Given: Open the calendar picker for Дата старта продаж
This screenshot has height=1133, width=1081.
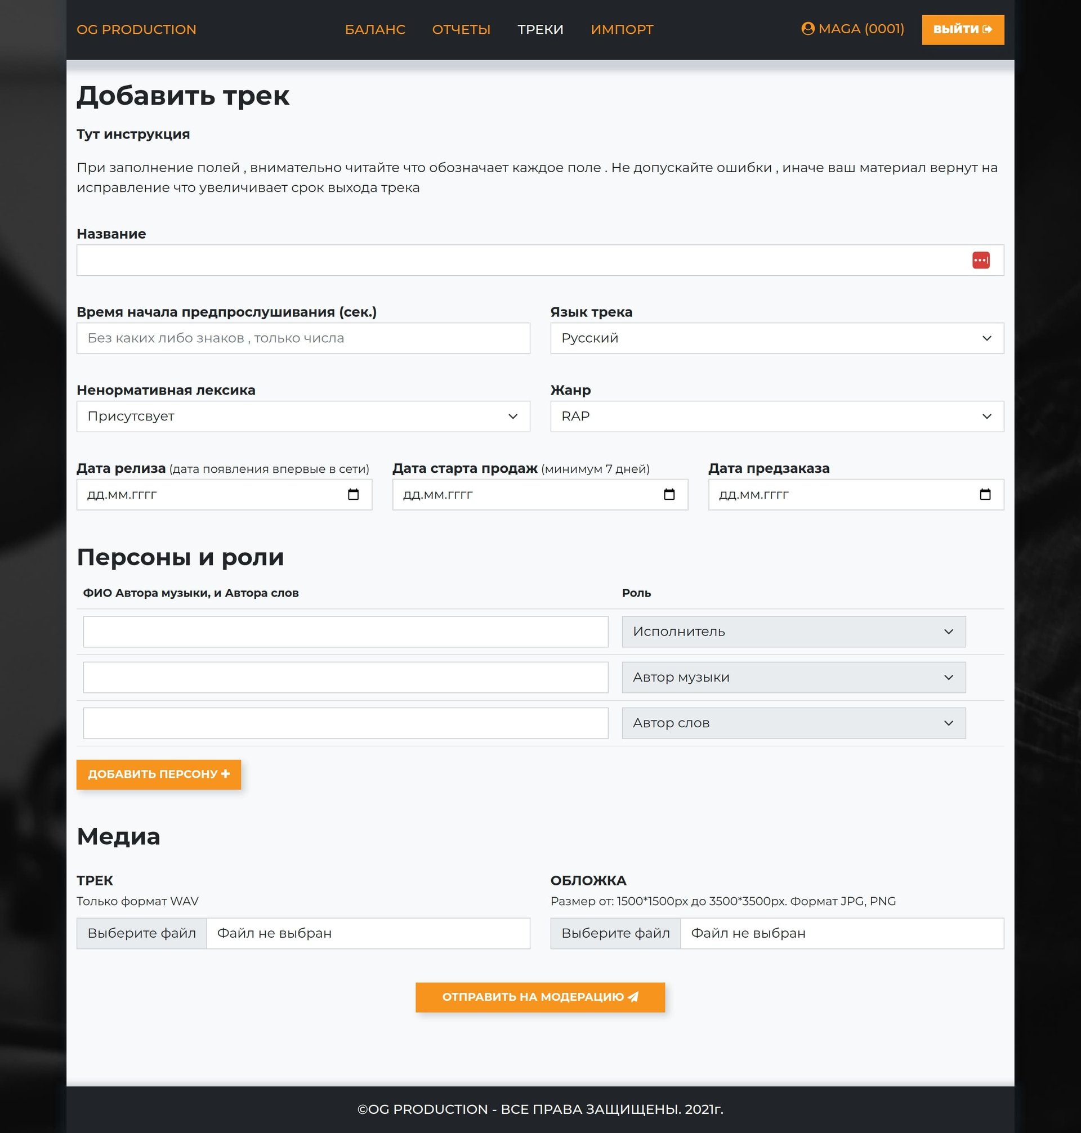Looking at the screenshot, I should pos(669,494).
